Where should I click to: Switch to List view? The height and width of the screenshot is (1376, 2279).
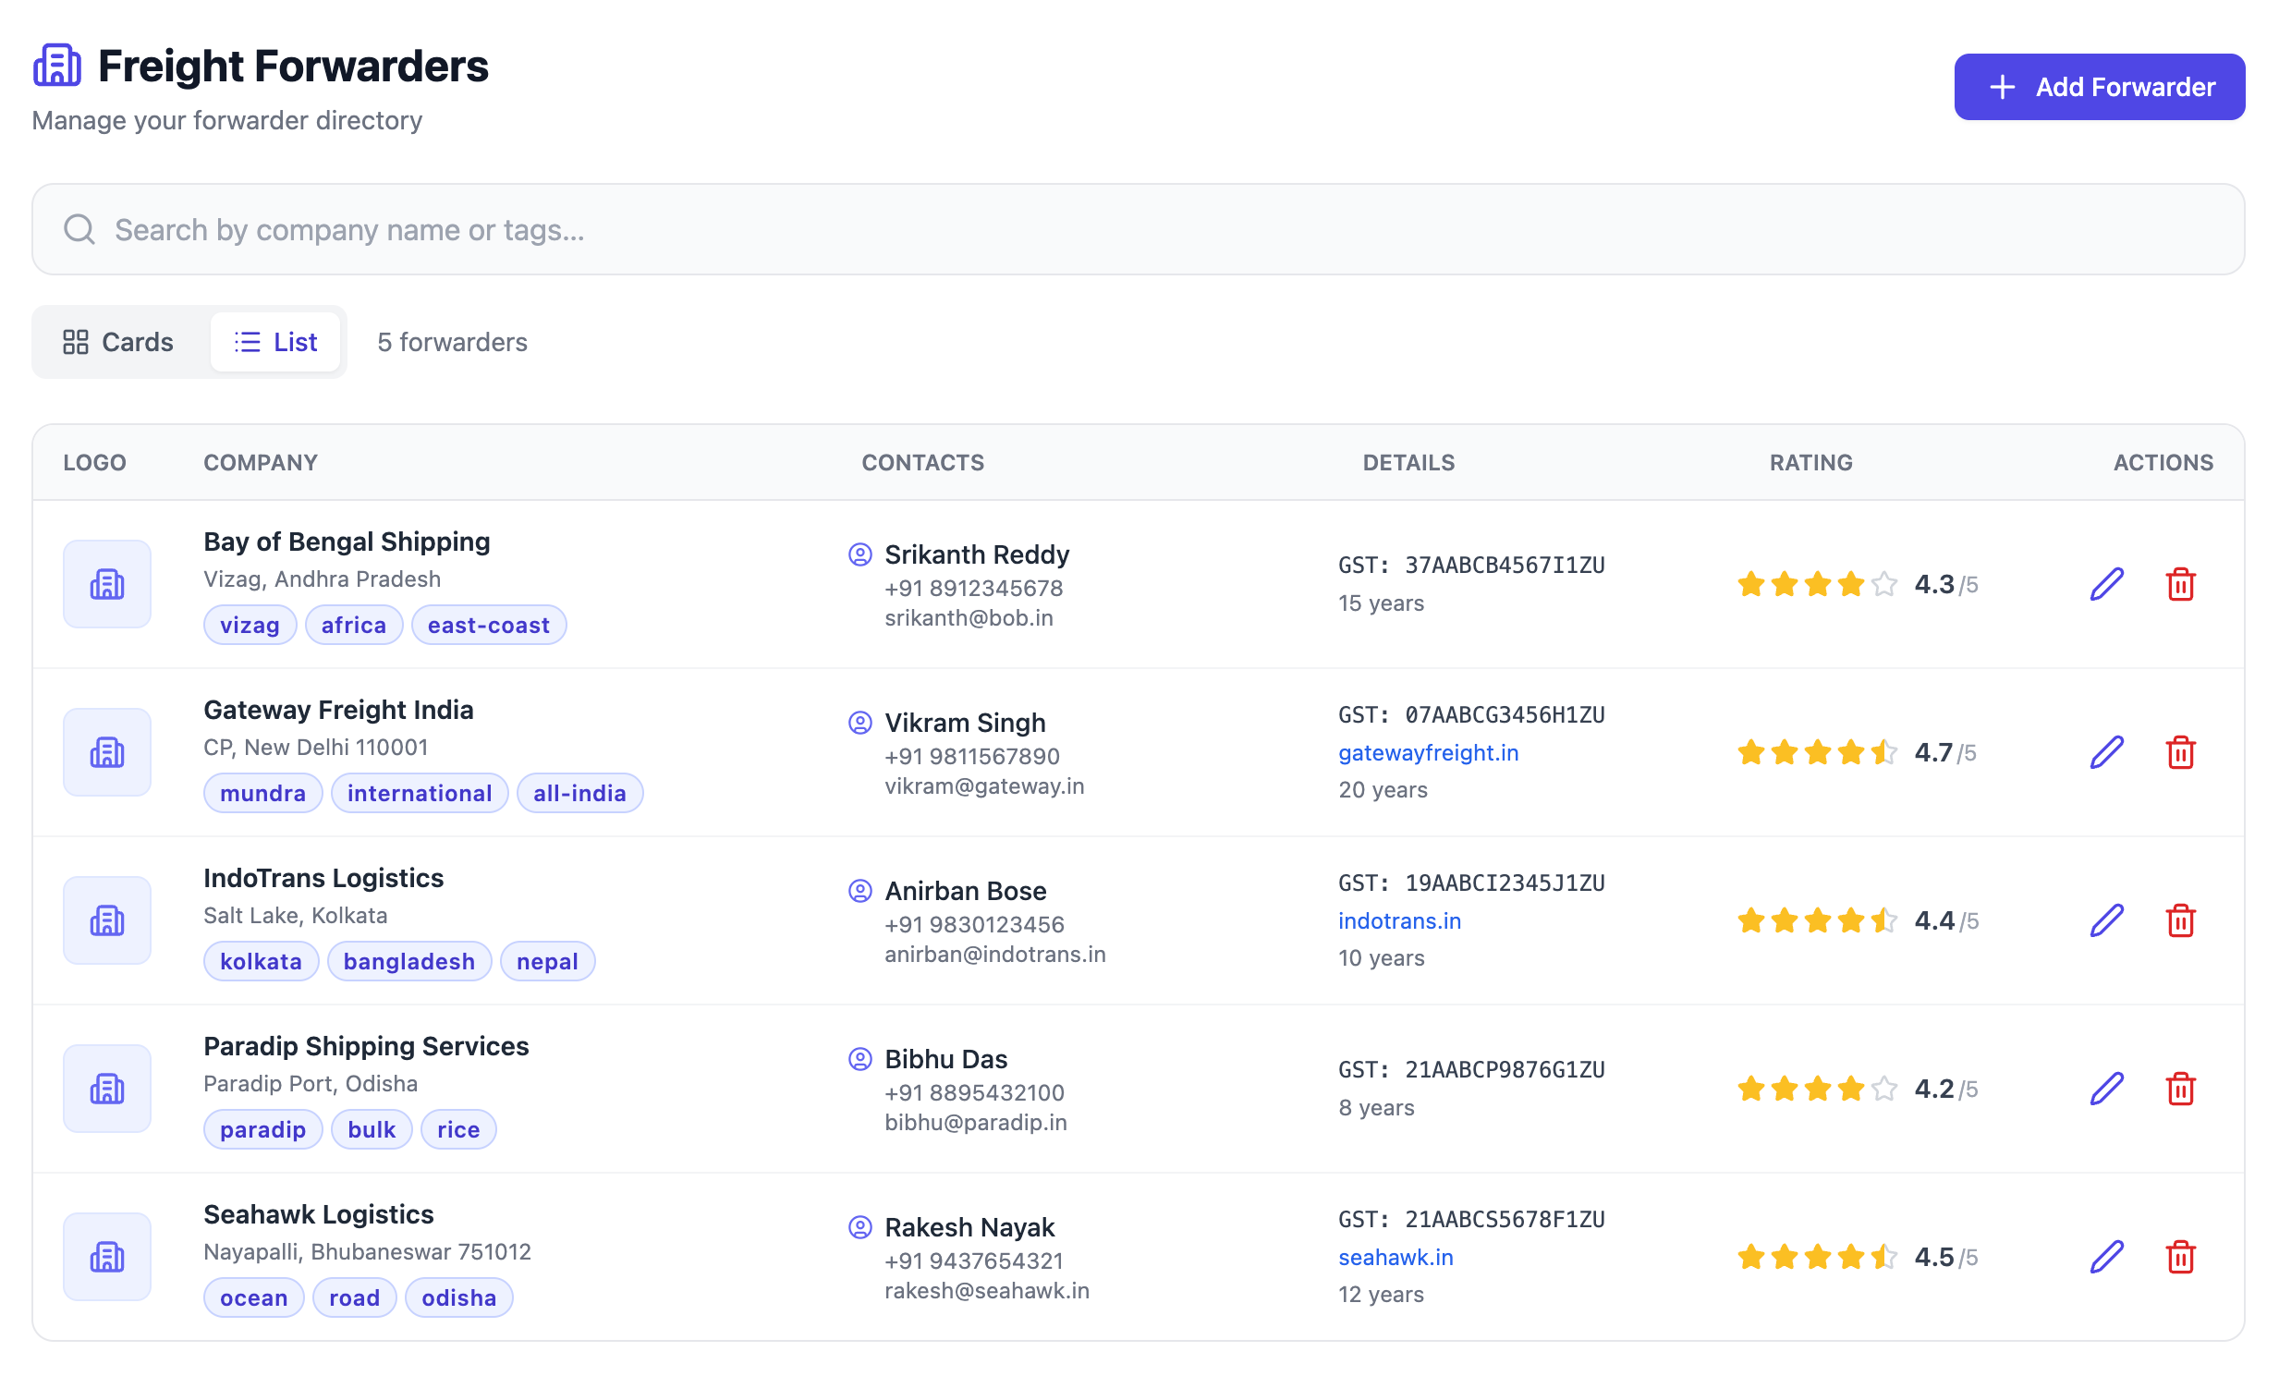coord(275,341)
